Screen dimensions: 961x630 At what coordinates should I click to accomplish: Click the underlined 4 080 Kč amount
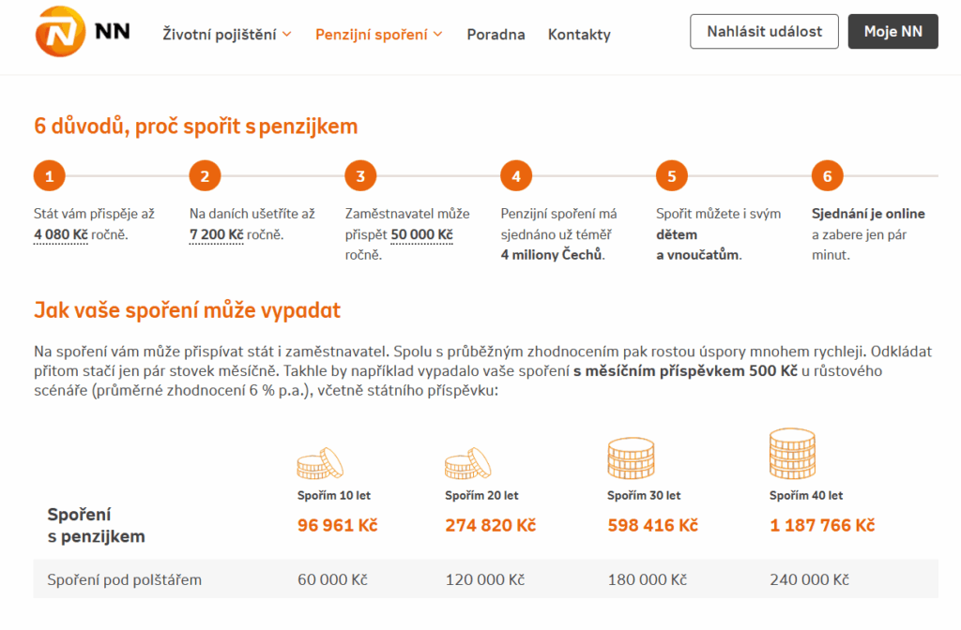[61, 234]
